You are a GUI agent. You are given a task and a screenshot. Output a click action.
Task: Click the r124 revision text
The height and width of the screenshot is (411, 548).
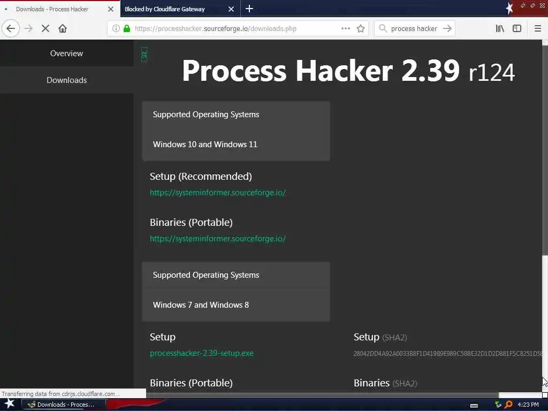[491, 73]
